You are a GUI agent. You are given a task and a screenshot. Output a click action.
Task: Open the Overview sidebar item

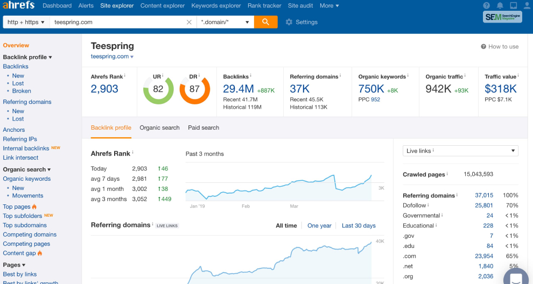16,45
